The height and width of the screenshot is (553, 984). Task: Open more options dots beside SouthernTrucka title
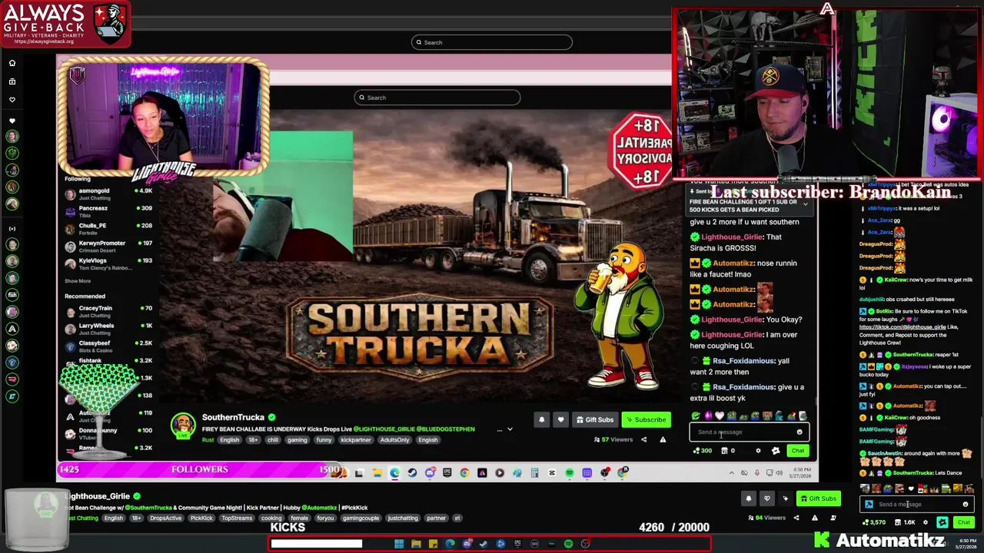[500, 429]
